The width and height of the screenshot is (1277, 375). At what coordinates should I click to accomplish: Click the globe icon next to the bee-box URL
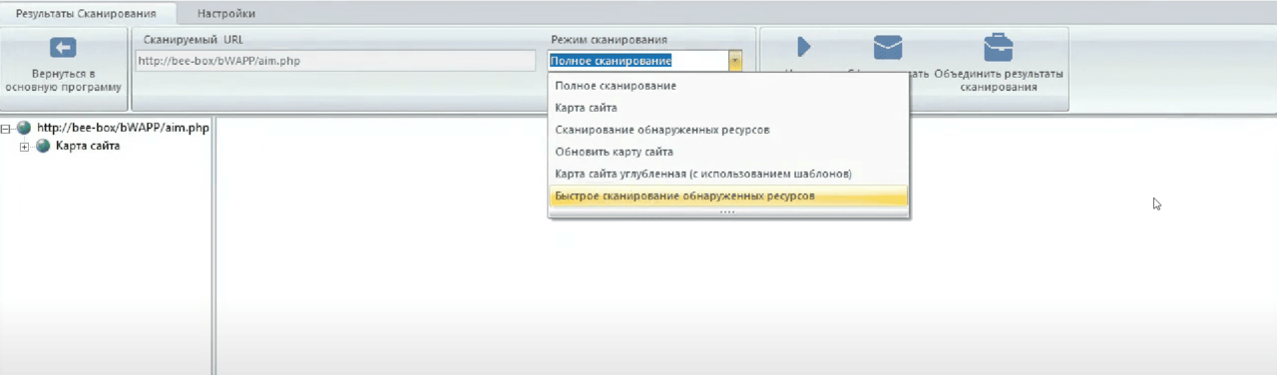click(x=24, y=128)
